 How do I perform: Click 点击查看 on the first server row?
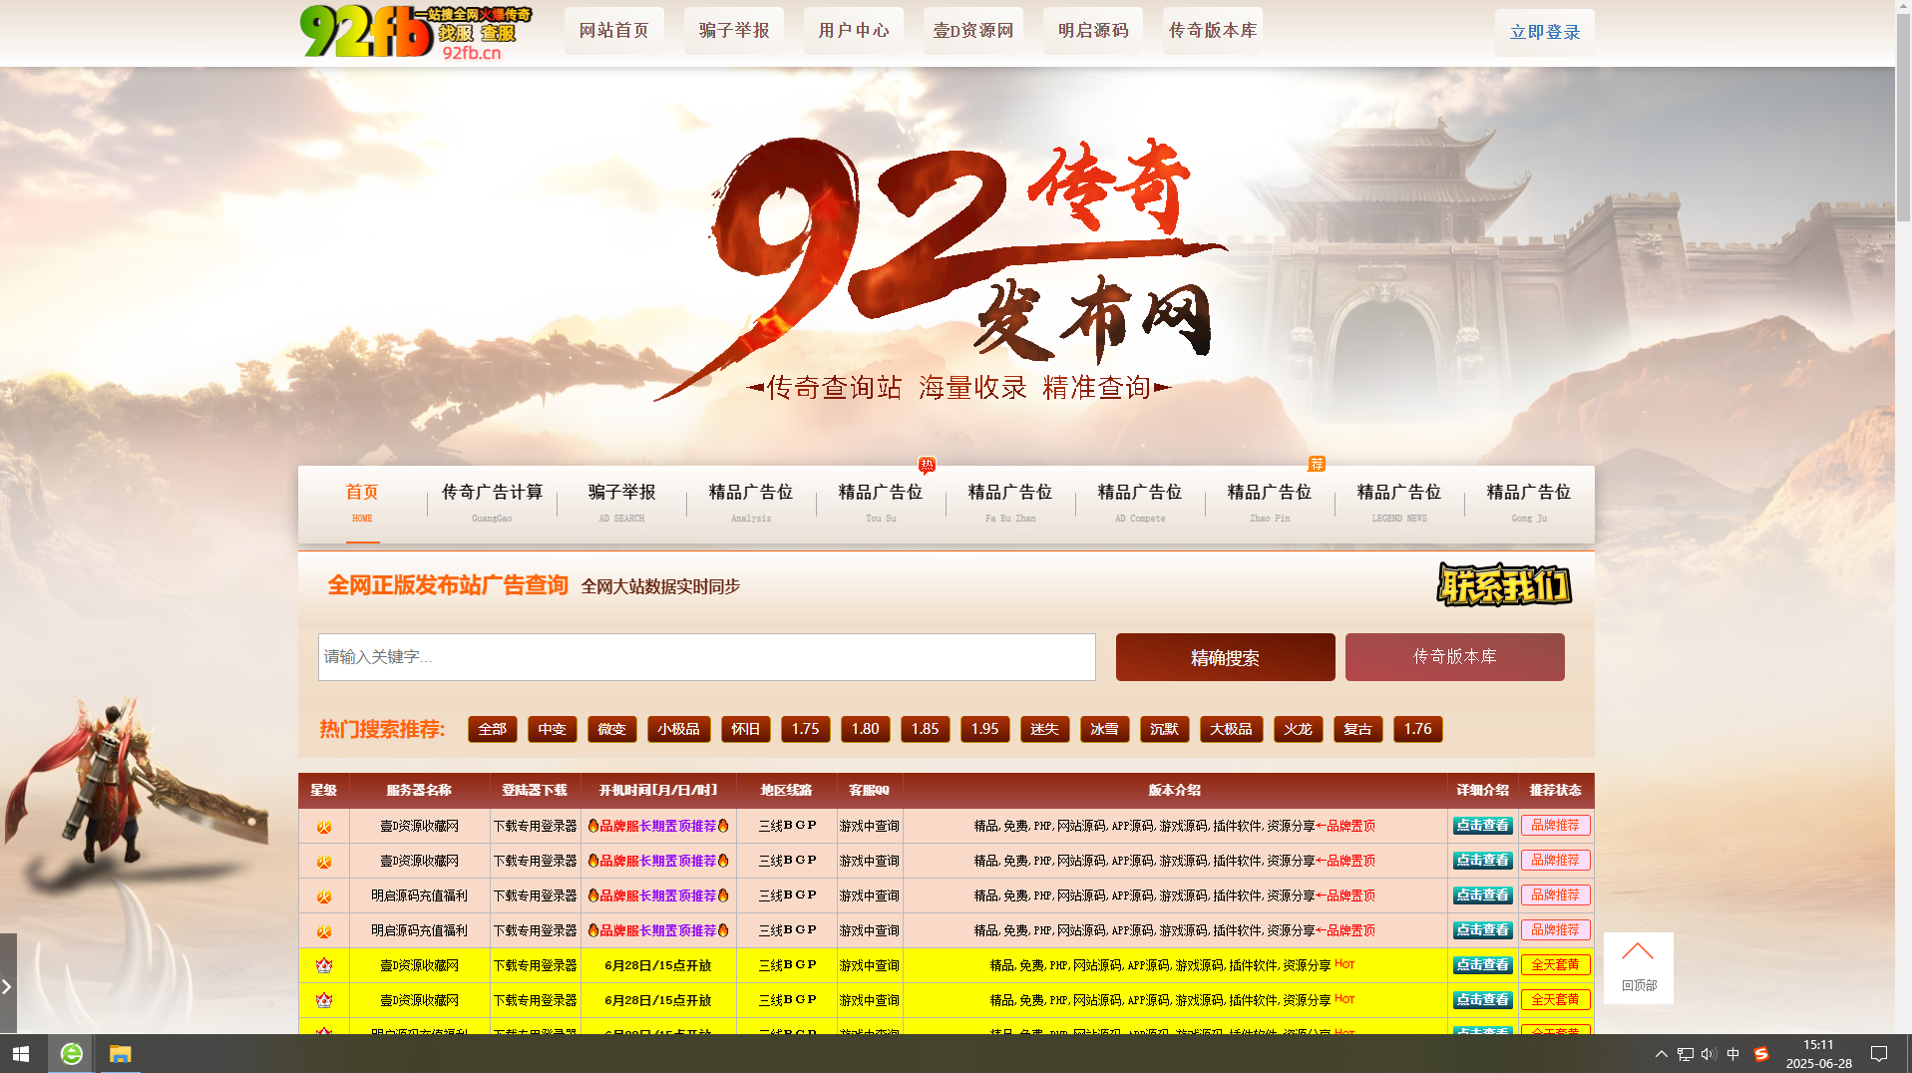(x=1481, y=825)
